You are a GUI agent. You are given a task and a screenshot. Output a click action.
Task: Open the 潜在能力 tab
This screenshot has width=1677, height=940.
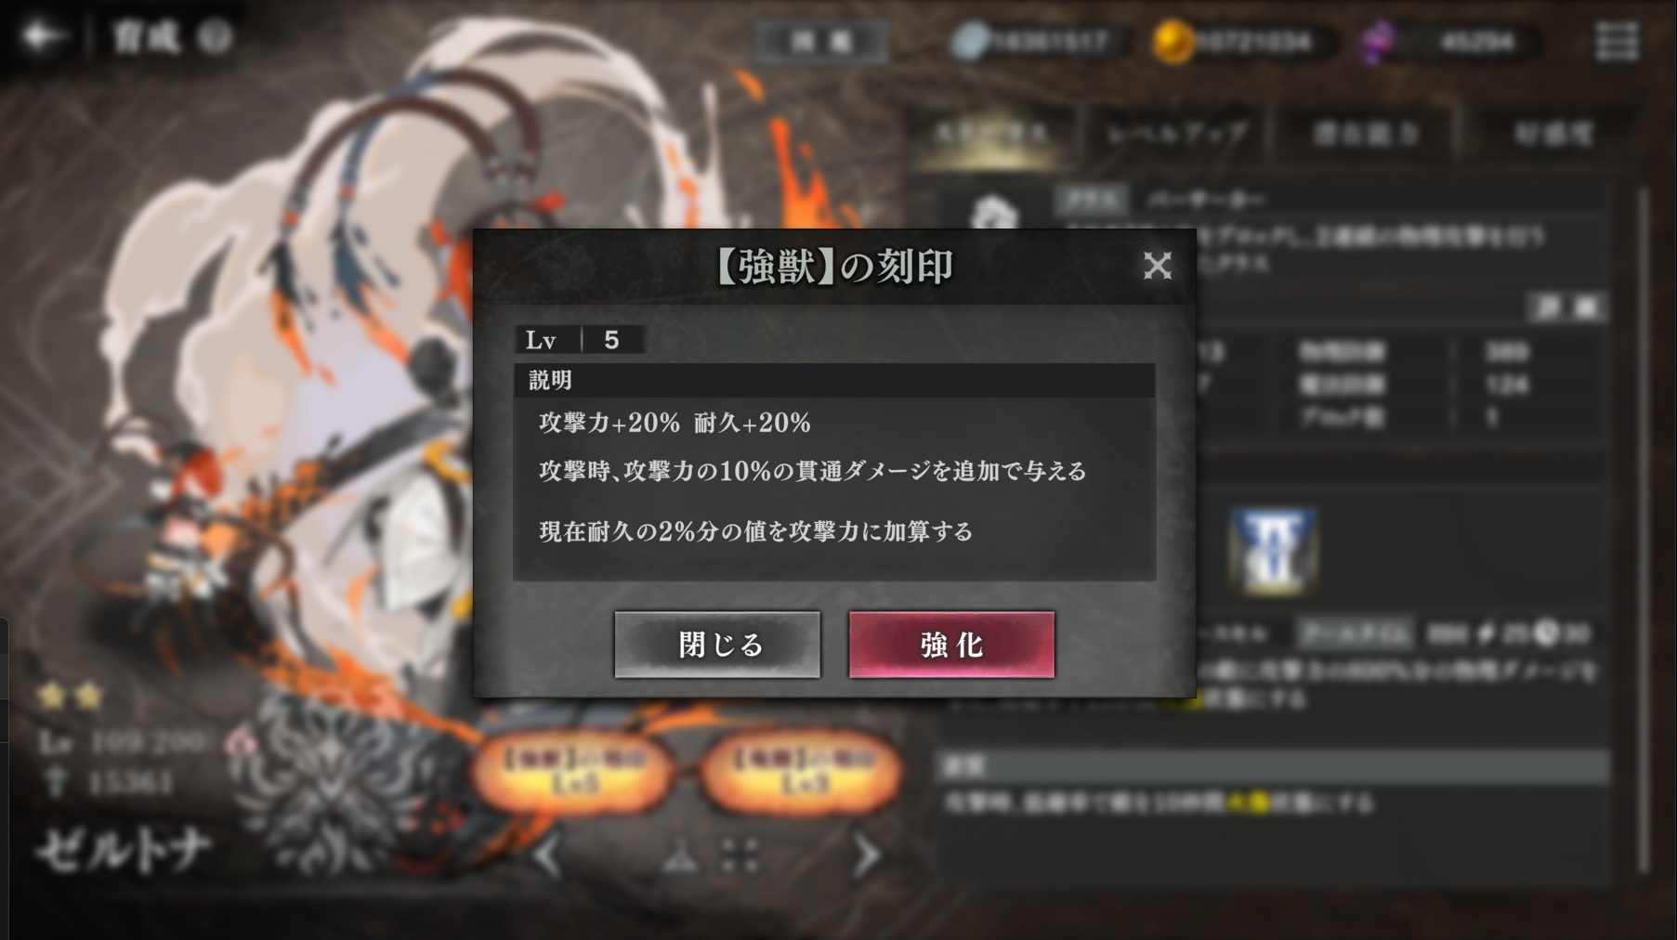point(1366,135)
